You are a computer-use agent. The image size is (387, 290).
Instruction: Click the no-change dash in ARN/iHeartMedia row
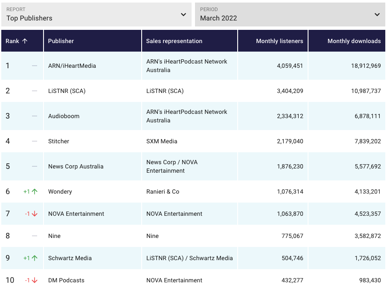coord(35,66)
